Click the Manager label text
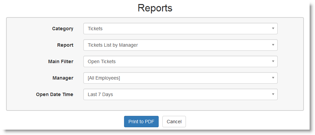 63,78
